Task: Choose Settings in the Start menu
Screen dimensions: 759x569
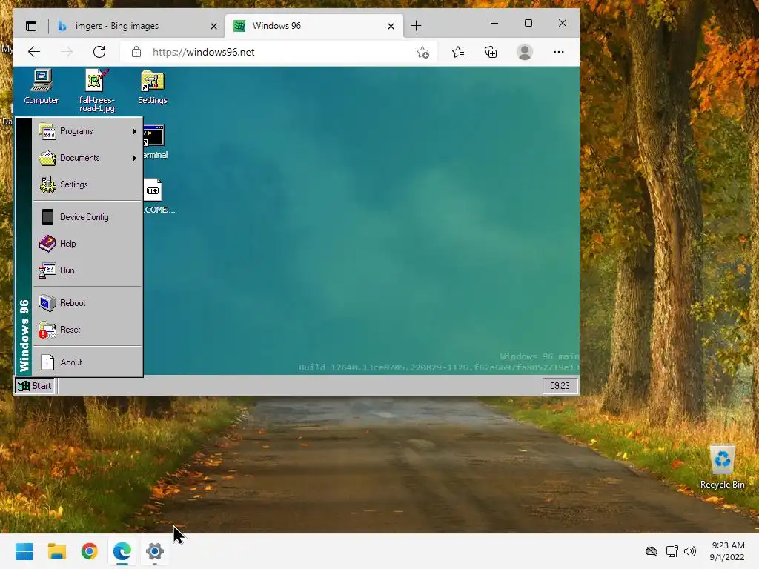Action: (87, 184)
